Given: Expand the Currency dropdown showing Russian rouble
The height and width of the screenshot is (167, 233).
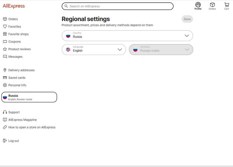Looking at the screenshot, I should click(161, 50).
